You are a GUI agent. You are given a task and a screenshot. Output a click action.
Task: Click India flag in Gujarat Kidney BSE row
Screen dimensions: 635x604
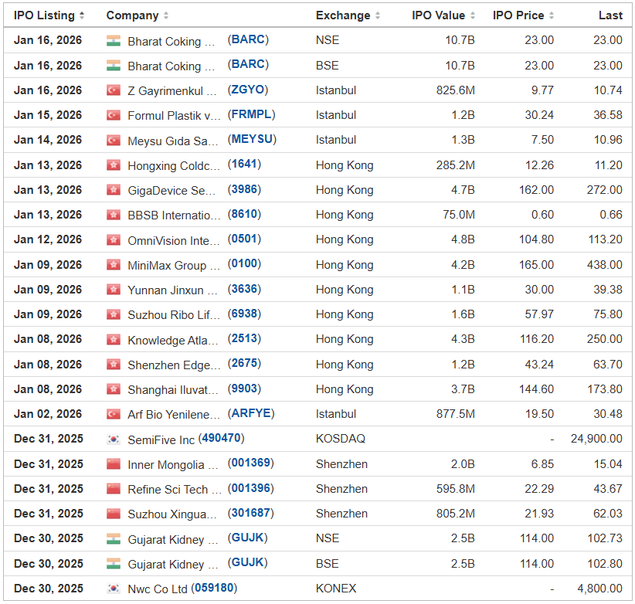click(114, 564)
